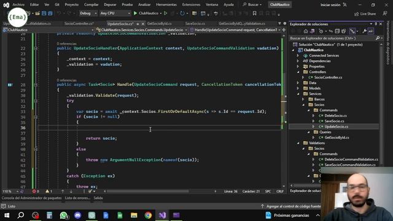Image resolution: width=393 pixels, height=221 pixels.
Task: Open File Explorer from the taskbar
Action: click(x=134, y=215)
